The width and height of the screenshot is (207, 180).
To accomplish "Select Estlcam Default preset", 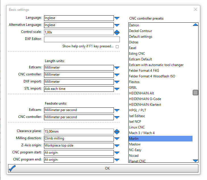I will (x=140, y=59).
